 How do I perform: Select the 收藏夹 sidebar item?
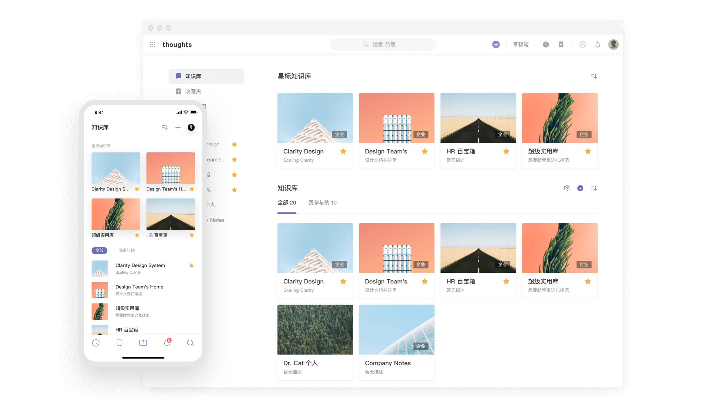point(193,91)
